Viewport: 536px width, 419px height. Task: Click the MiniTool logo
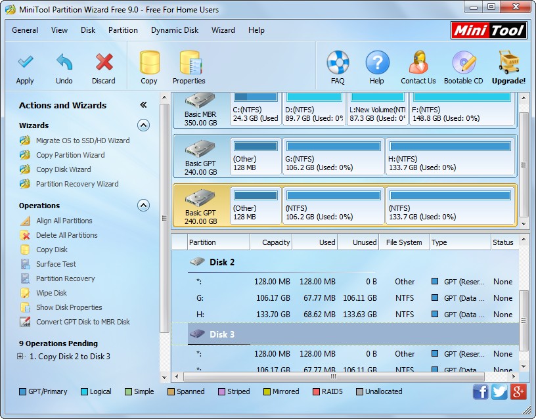489,30
